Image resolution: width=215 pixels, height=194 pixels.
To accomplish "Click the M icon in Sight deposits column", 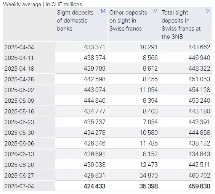I will [103, 11].
